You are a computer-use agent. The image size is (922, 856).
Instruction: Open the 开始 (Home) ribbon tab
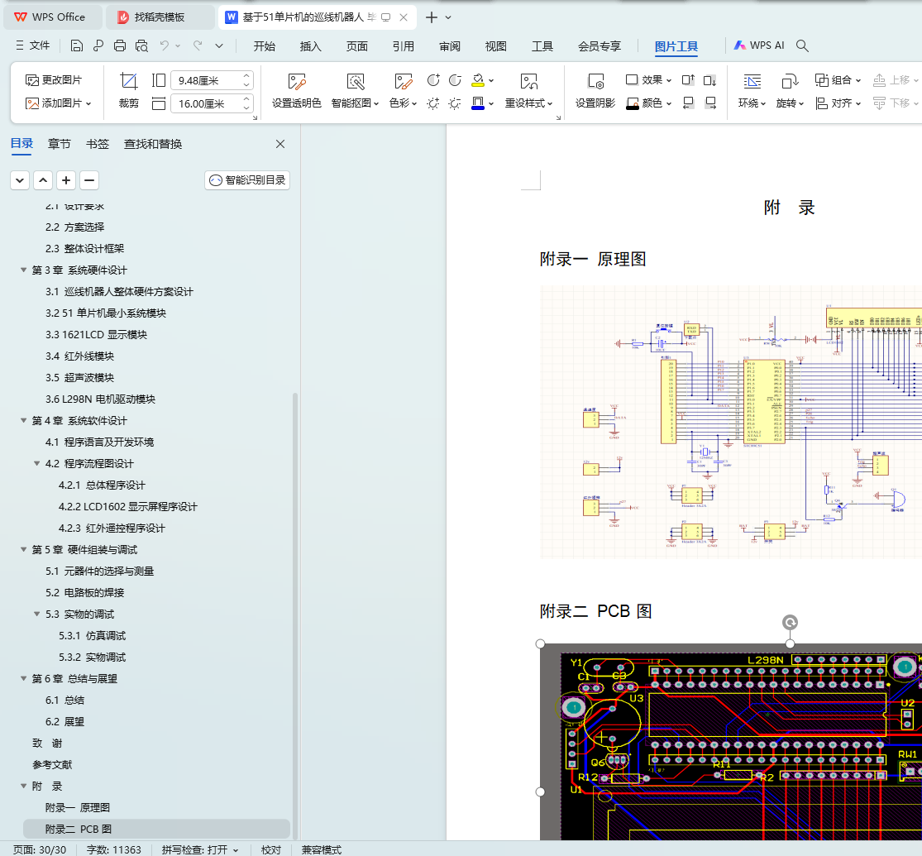pos(265,45)
